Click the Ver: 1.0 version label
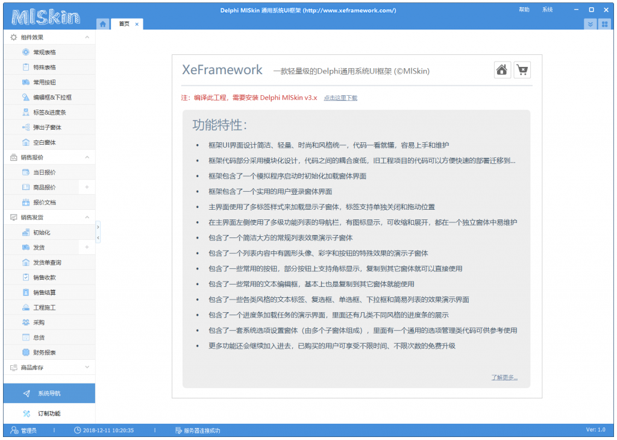The image size is (617, 440). 596,430
